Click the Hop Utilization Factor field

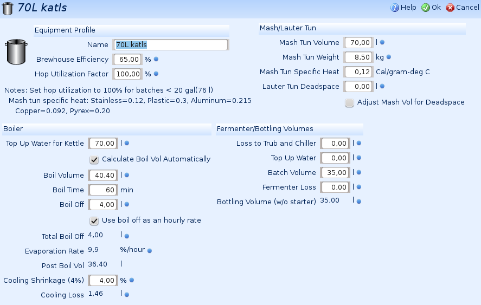click(127, 74)
